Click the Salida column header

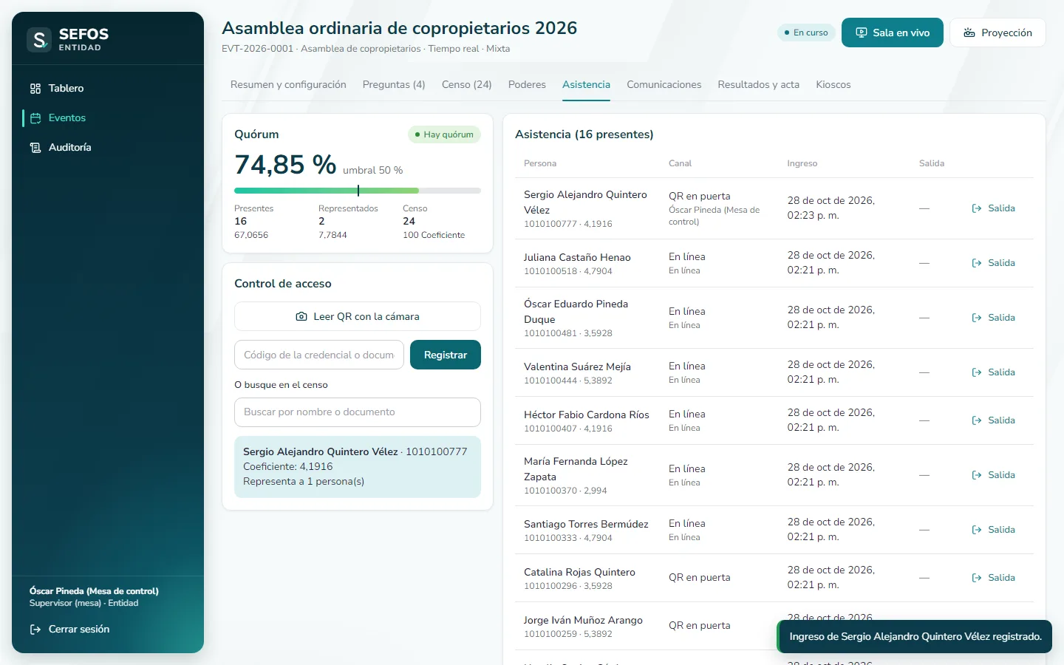(932, 163)
